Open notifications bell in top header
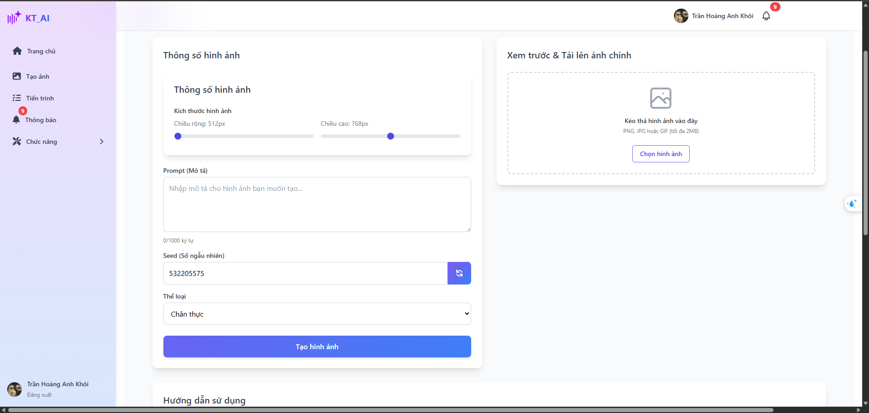Image resolution: width=869 pixels, height=413 pixels. (x=766, y=16)
